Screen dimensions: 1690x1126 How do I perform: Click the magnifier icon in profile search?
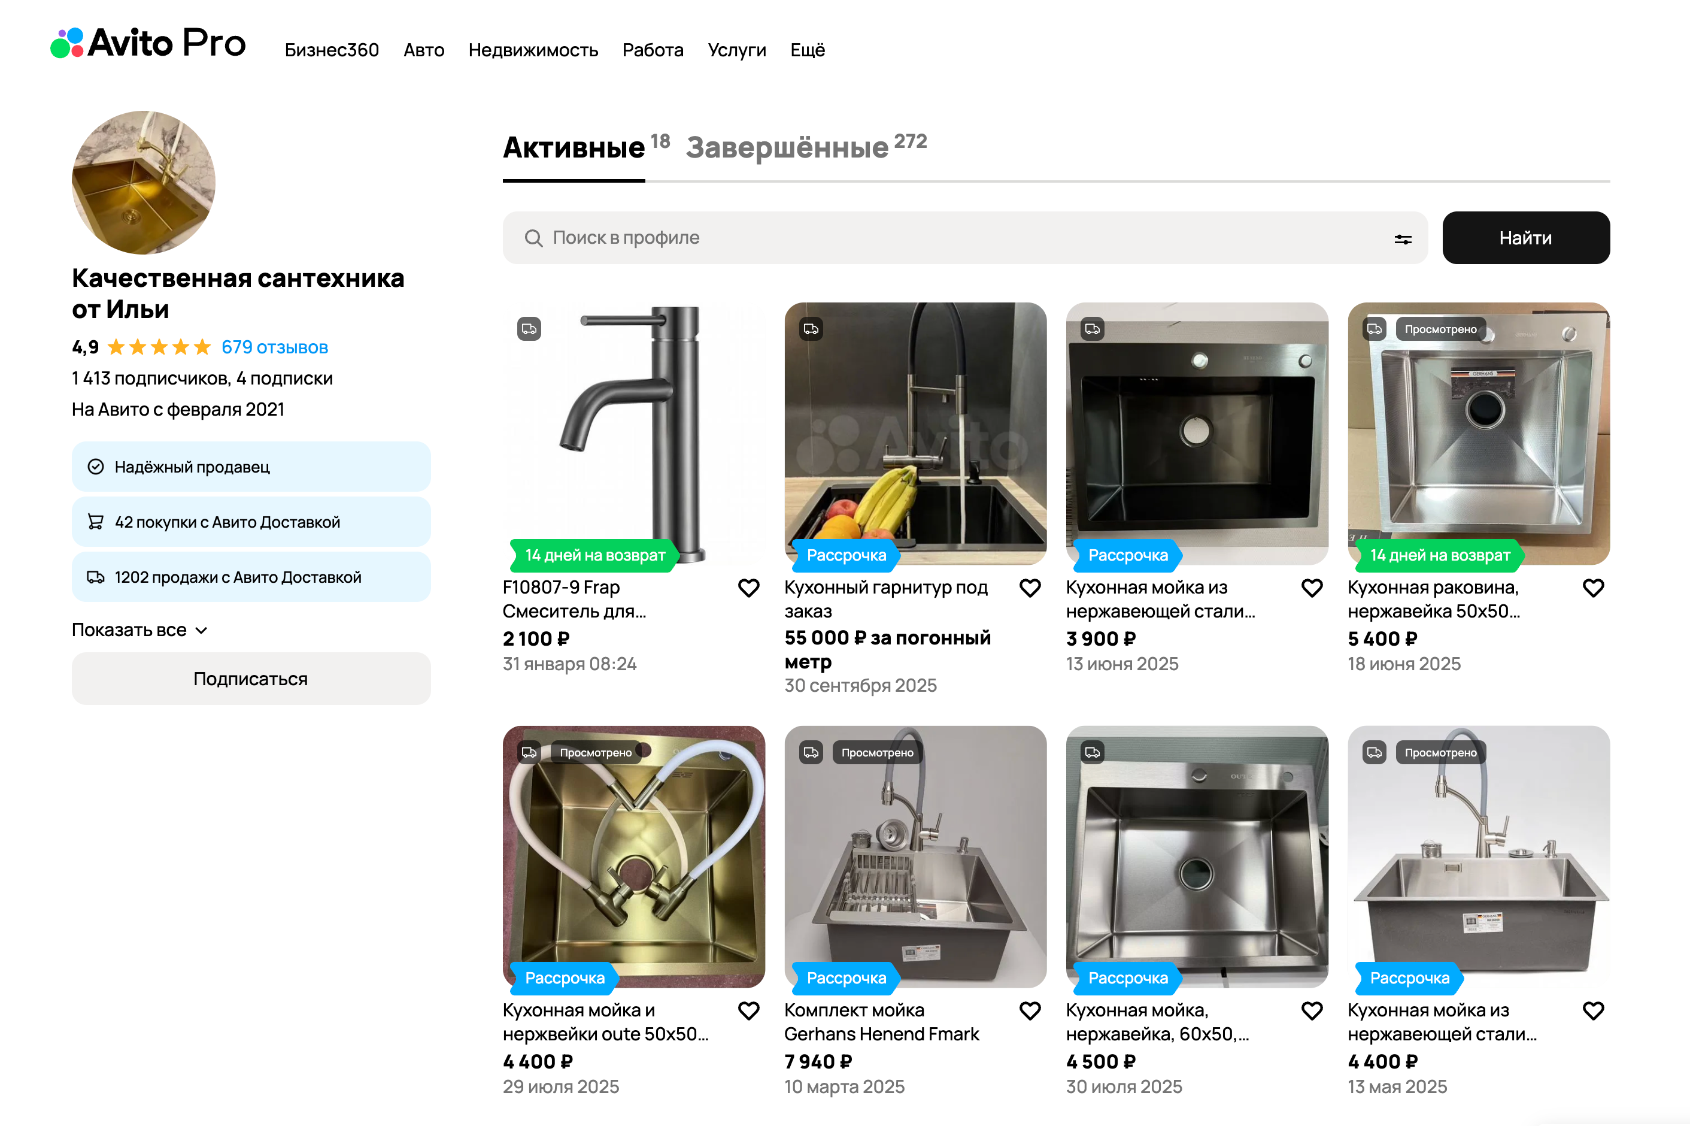(533, 238)
